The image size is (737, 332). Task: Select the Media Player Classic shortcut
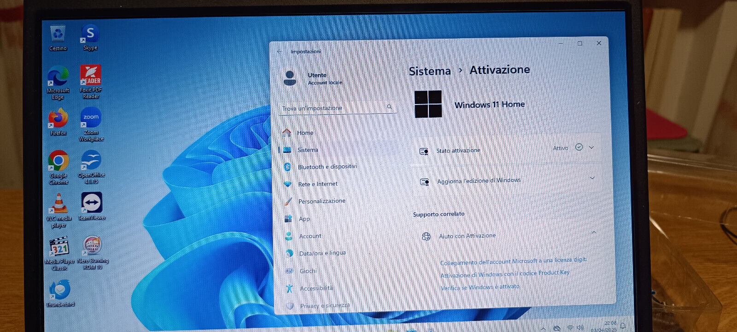pos(59,253)
